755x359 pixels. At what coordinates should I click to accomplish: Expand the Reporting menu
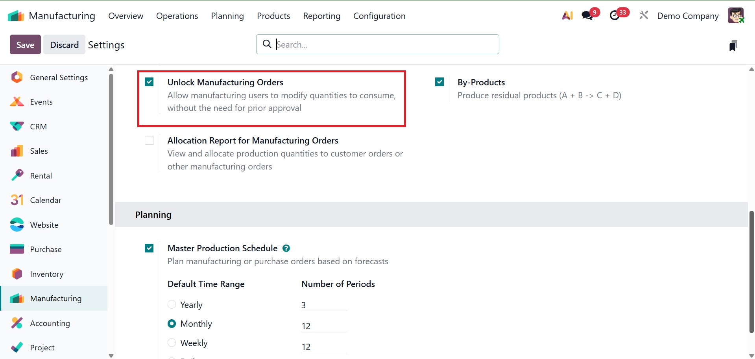(x=321, y=16)
